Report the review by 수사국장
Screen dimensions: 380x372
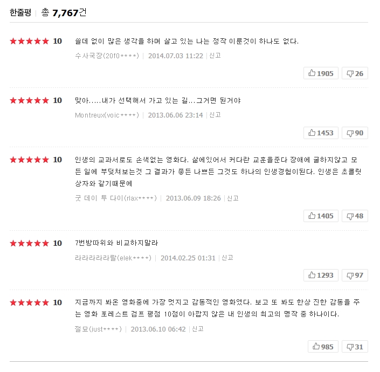[215, 56]
